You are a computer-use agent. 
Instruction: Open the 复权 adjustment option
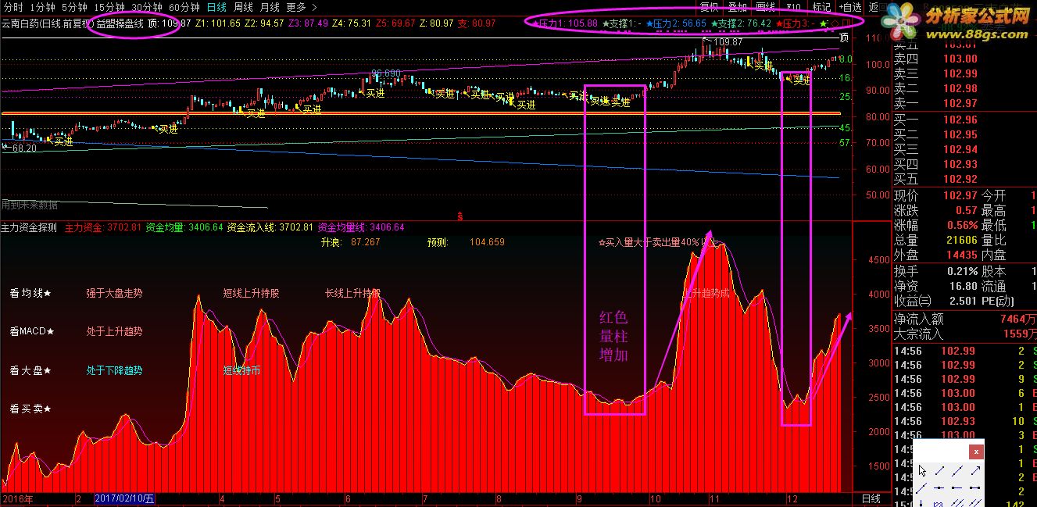point(710,7)
